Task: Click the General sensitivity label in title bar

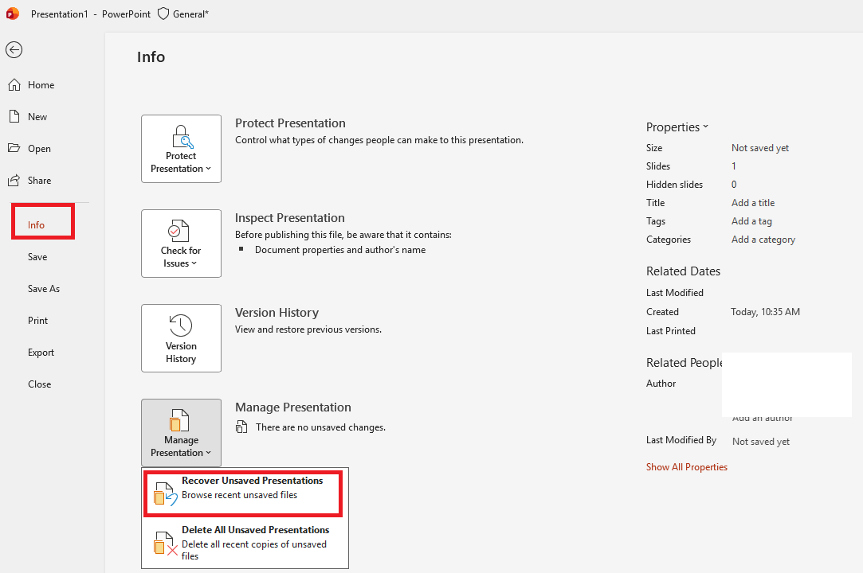Action: (x=190, y=14)
